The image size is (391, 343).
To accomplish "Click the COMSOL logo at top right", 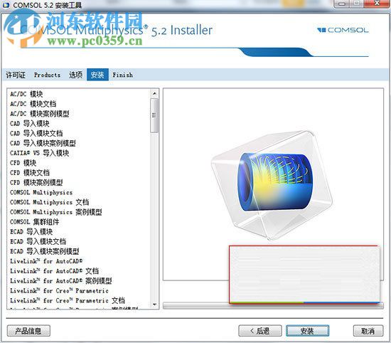I will pos(343,30).
